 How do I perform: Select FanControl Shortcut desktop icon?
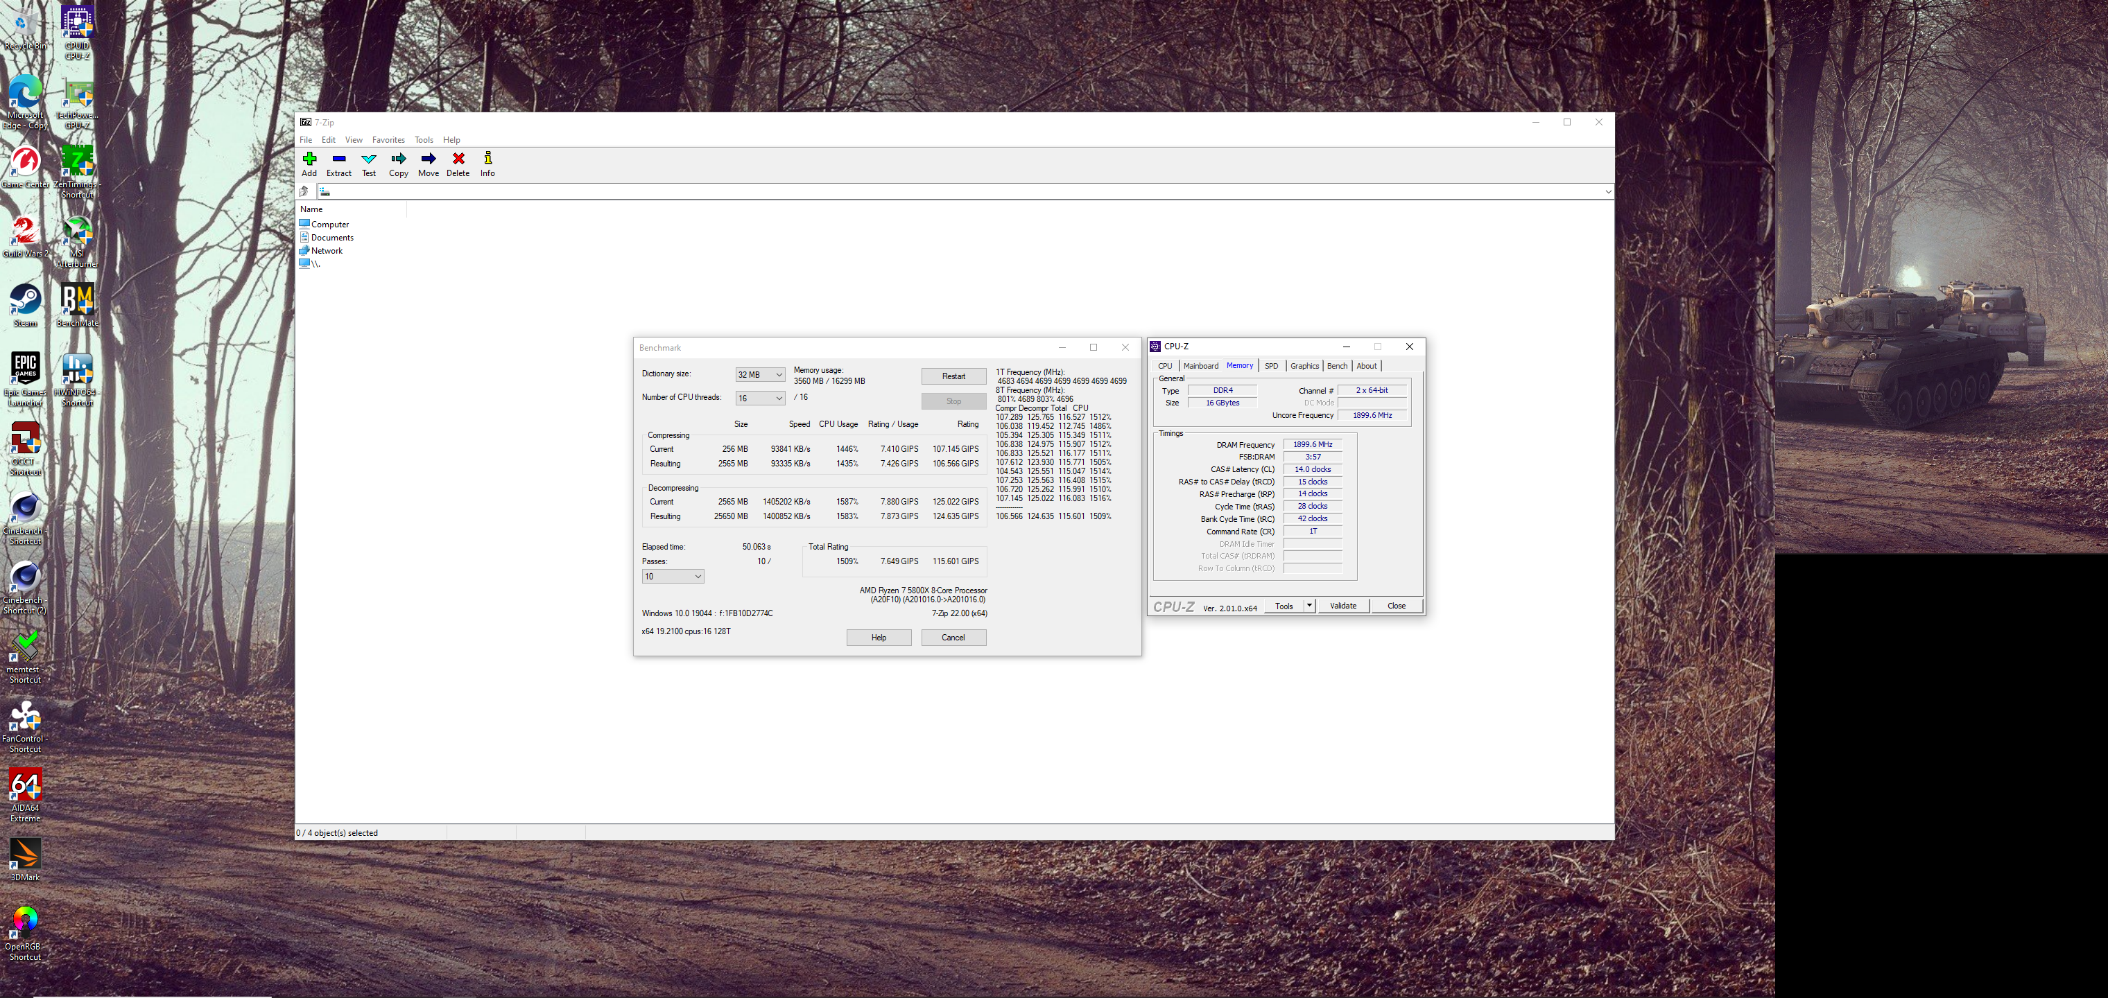(26, 726)
